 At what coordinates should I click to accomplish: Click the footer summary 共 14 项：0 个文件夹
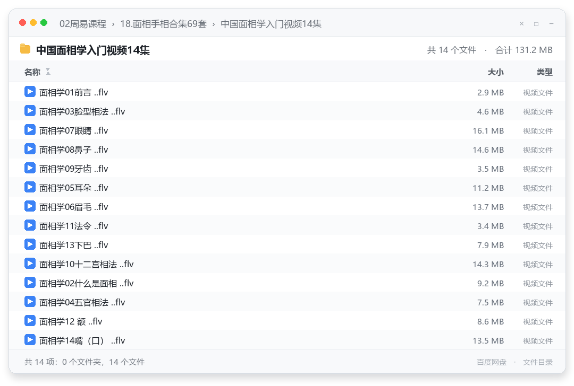(x=63, y=362)
